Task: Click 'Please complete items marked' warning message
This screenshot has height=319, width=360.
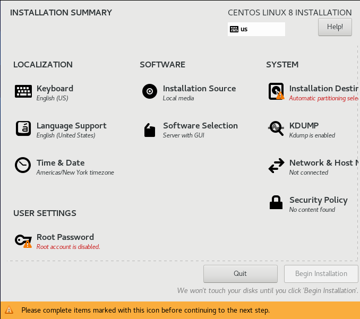Action: (x=145, y=311)
